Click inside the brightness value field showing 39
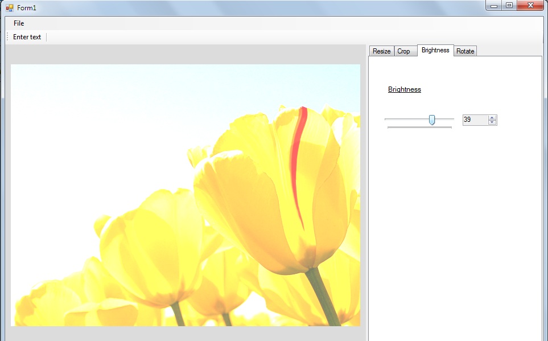 click(475, 120)
